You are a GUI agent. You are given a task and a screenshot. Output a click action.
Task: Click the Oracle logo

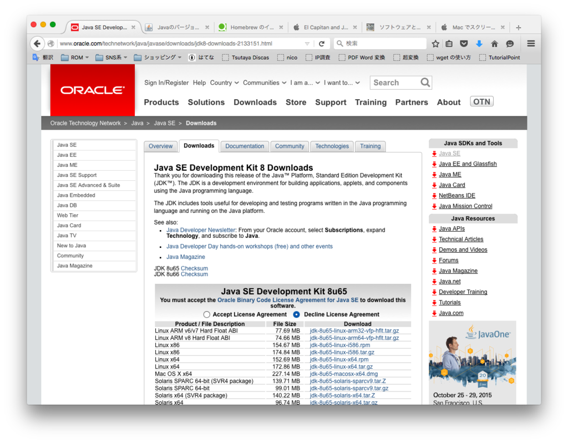pyautogui.click(x=93, y=90)
